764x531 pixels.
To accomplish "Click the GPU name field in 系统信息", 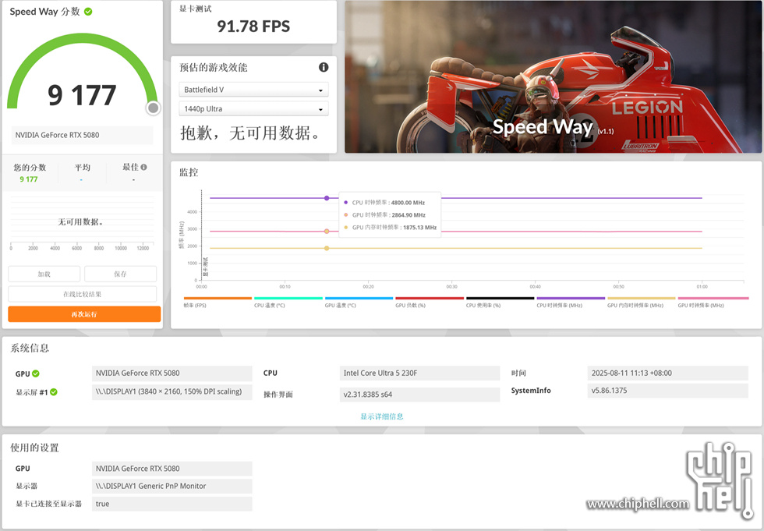I will click(x=172, y=373).
